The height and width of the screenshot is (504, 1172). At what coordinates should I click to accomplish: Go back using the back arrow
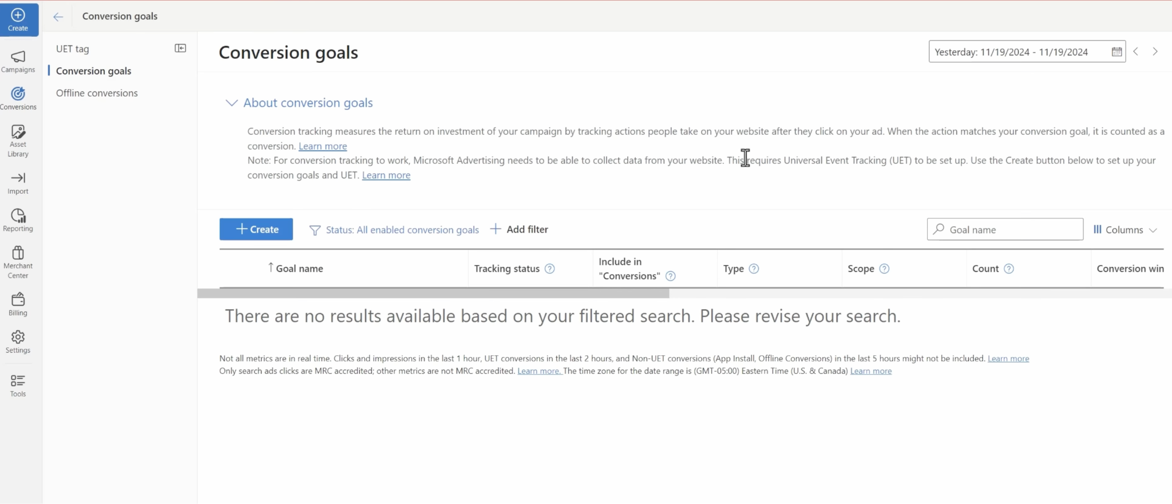pos(58,17)
